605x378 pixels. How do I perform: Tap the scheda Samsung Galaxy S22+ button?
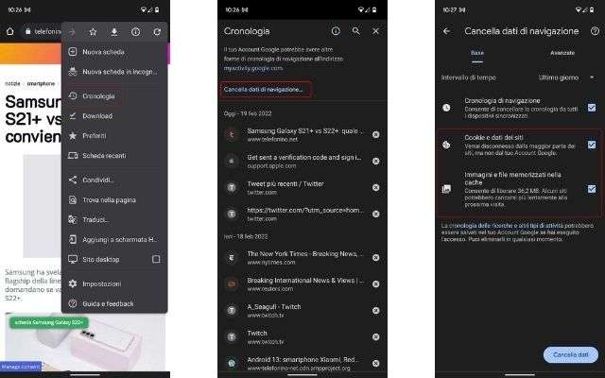pos(48,322)
